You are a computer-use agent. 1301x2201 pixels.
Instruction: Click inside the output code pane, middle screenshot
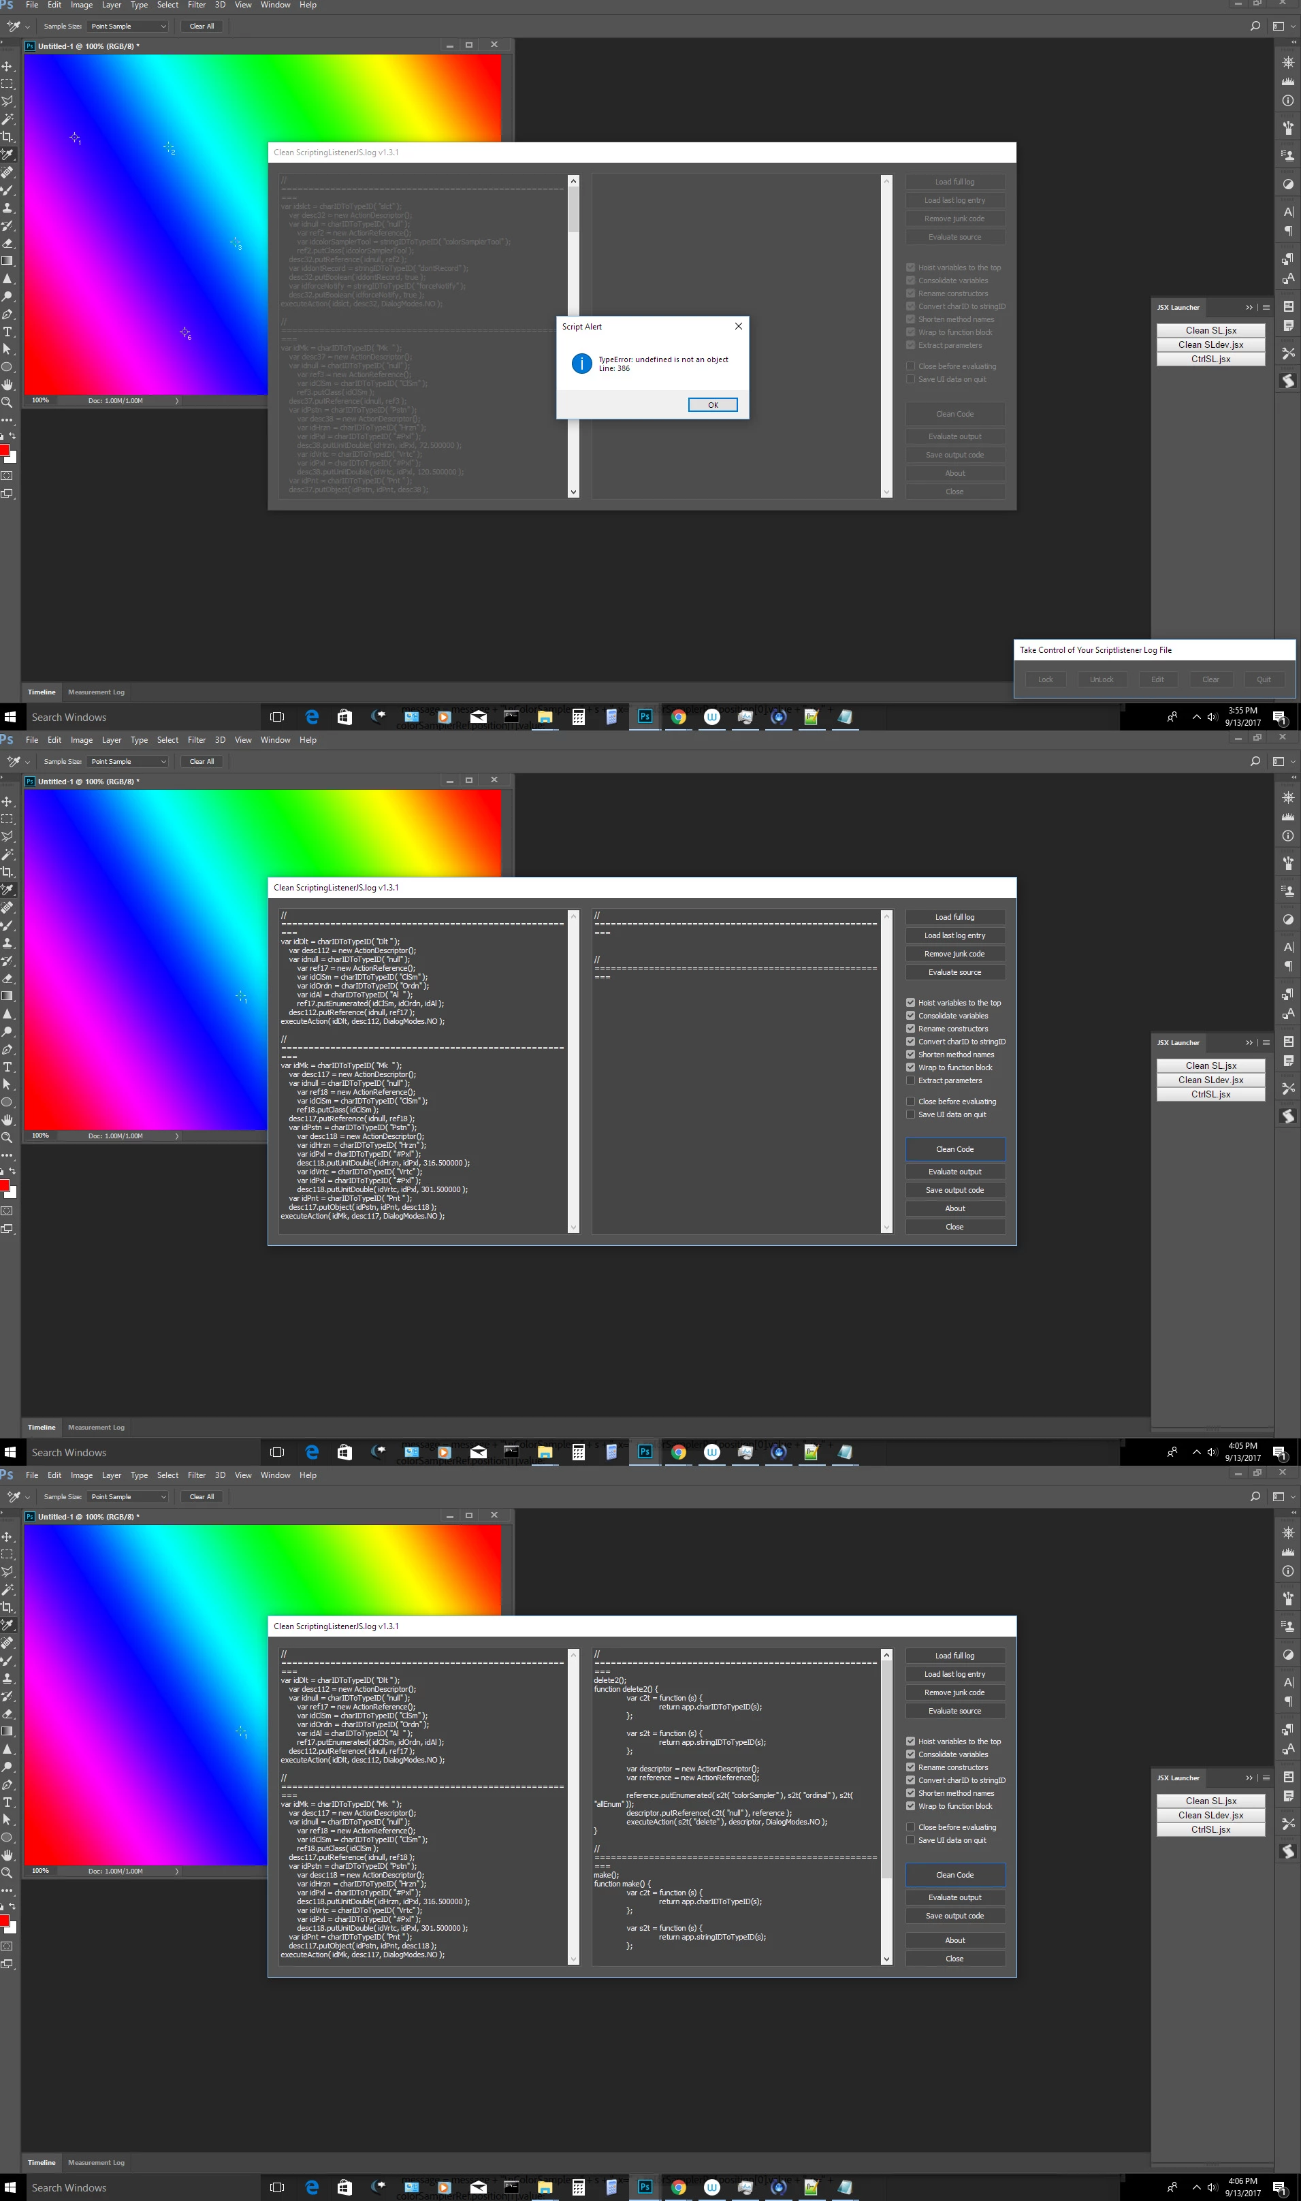point(737,1071)
